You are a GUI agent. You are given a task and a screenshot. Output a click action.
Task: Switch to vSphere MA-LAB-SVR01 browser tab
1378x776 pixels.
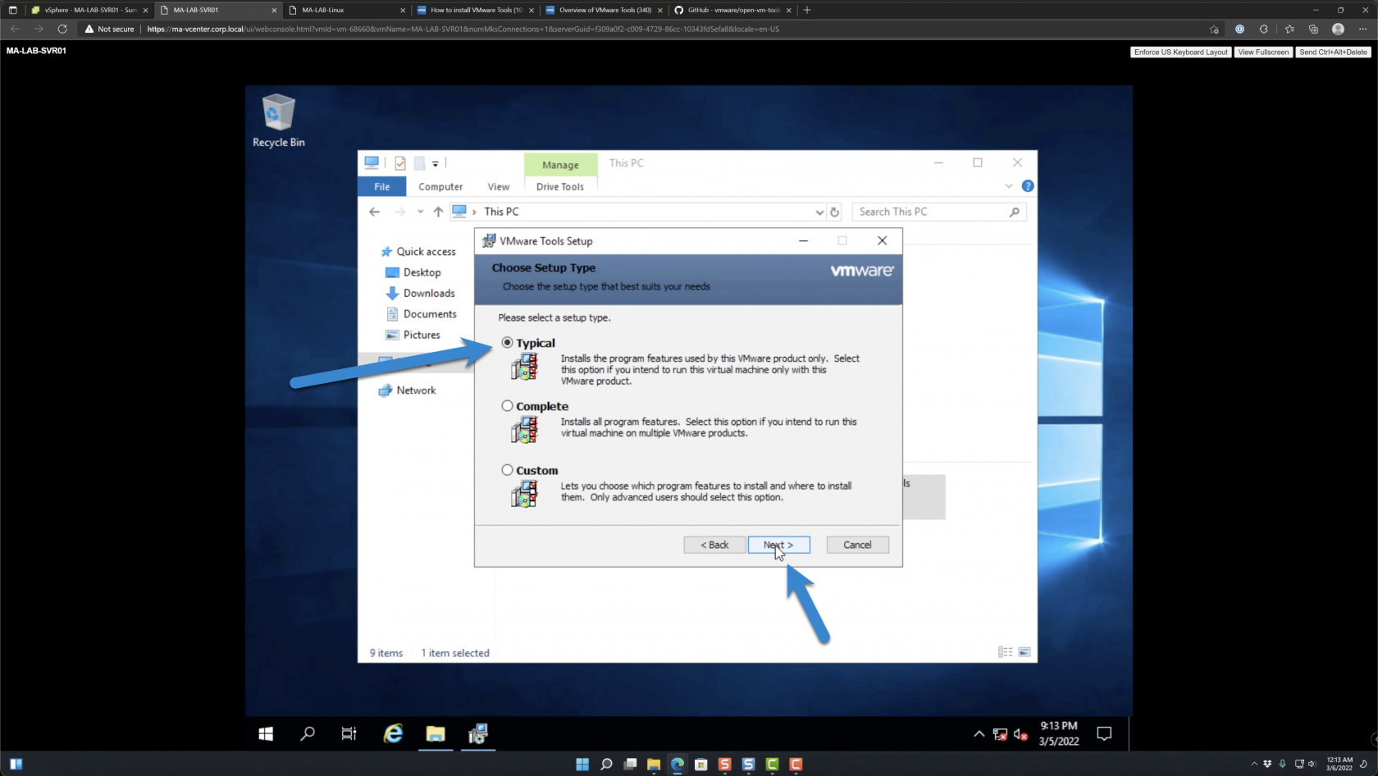(89, 10)
